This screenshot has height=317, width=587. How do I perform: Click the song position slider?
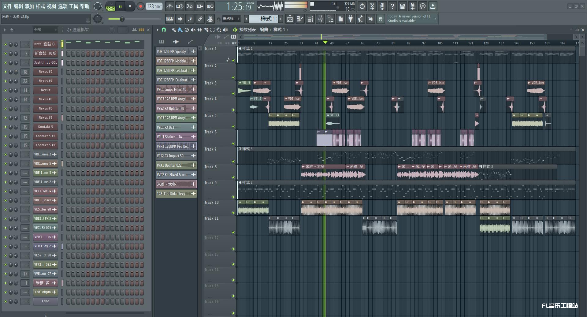pos(135,19)
